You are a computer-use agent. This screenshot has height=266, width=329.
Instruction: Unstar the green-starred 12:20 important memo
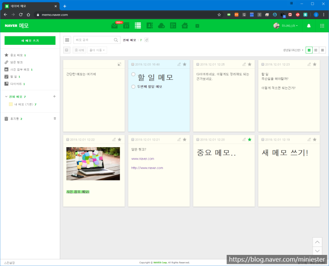[x=250, y=140]
